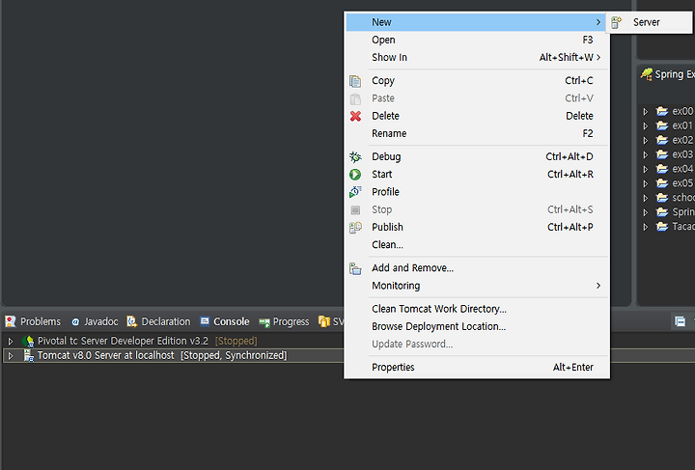Select Pivotal tc Server Developer Edition row
The width and height of the screenshot is (695, 470).
(x=173, y=341)
